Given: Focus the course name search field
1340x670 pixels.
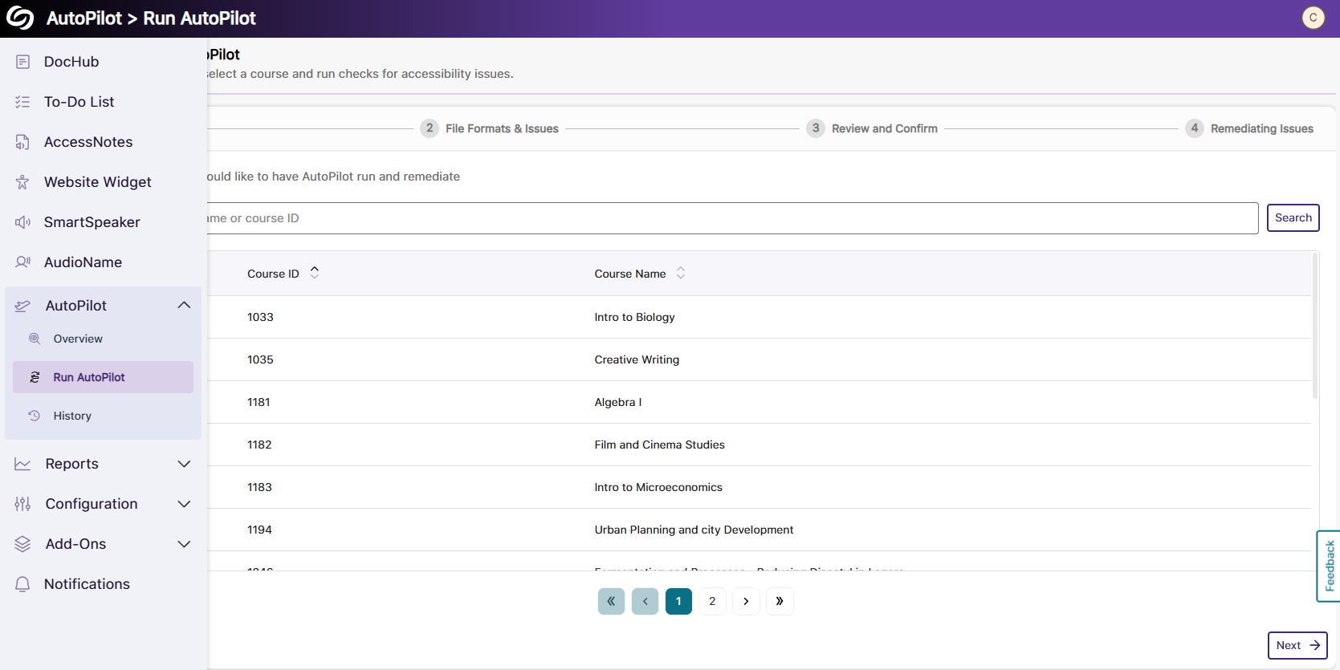Looking at the screenshot, I should point(731,218).
